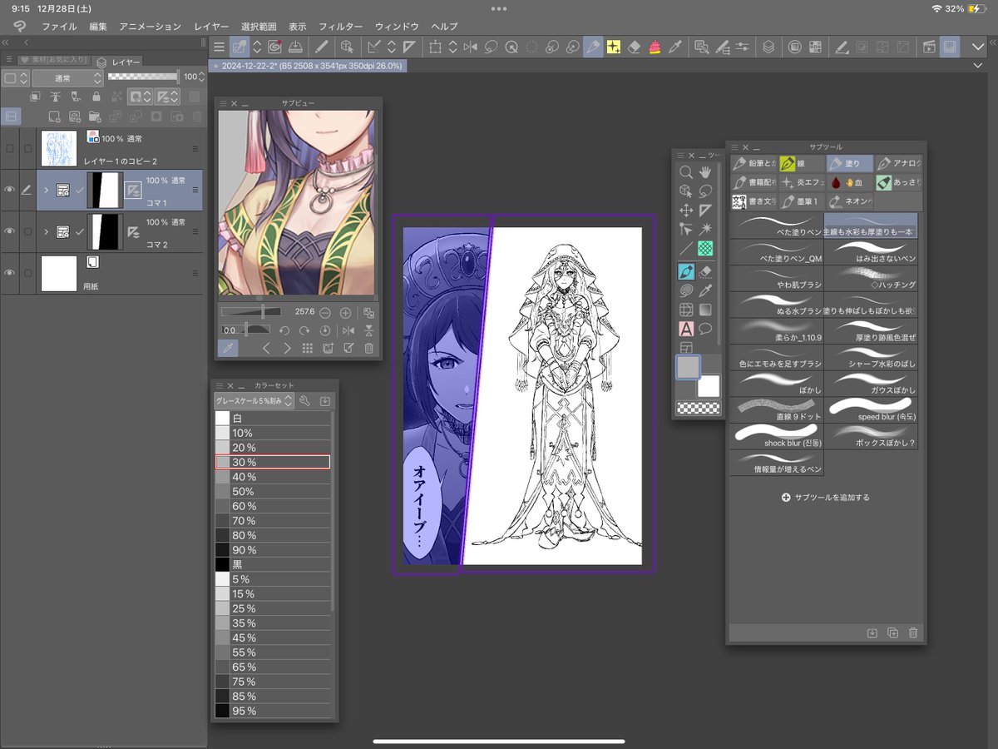
Task: Select the Auto select magic wand tool
Action: click(706, 229)
